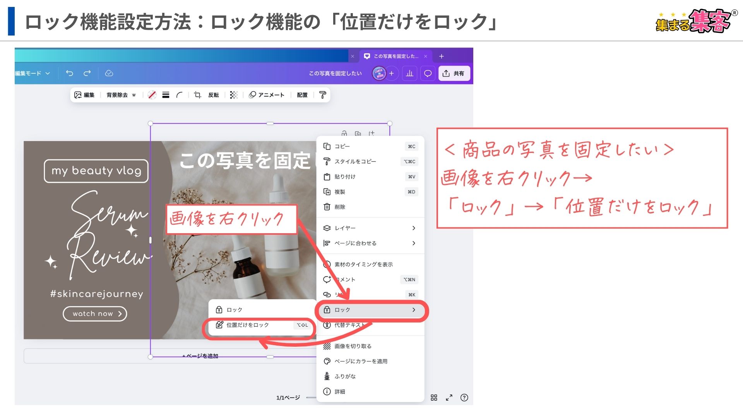
Task: Click the redo arrow icon
Action: point(87,73)
